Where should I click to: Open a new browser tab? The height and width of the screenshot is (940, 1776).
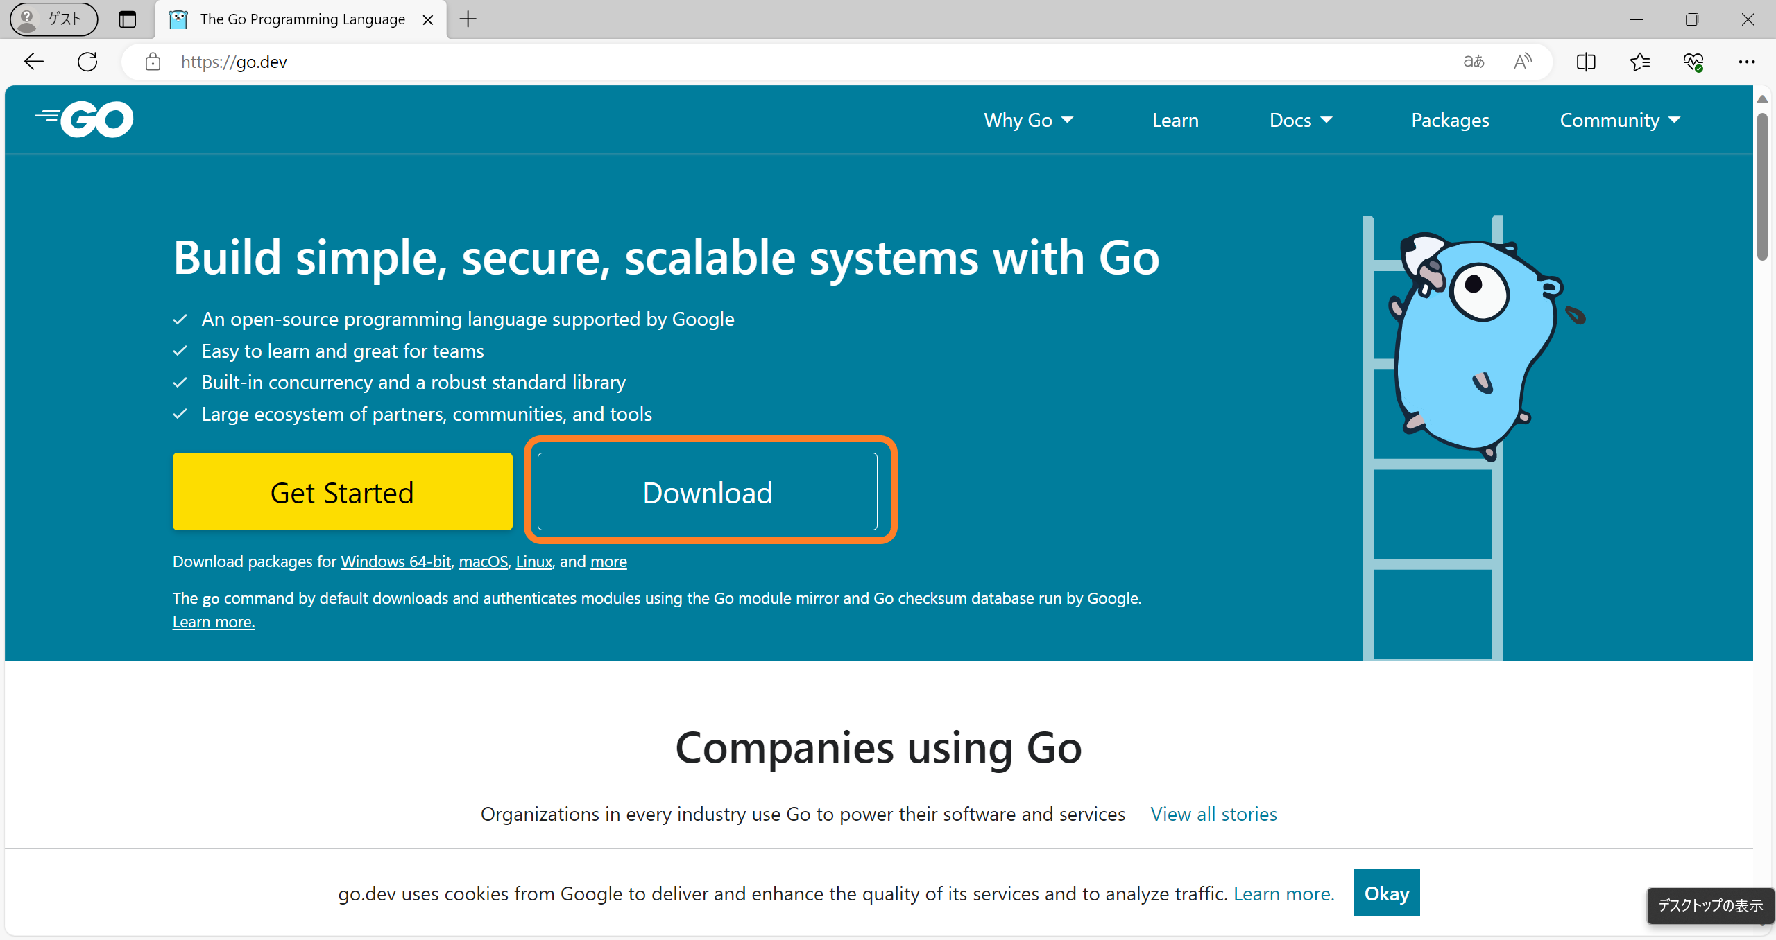pos(468,19)
